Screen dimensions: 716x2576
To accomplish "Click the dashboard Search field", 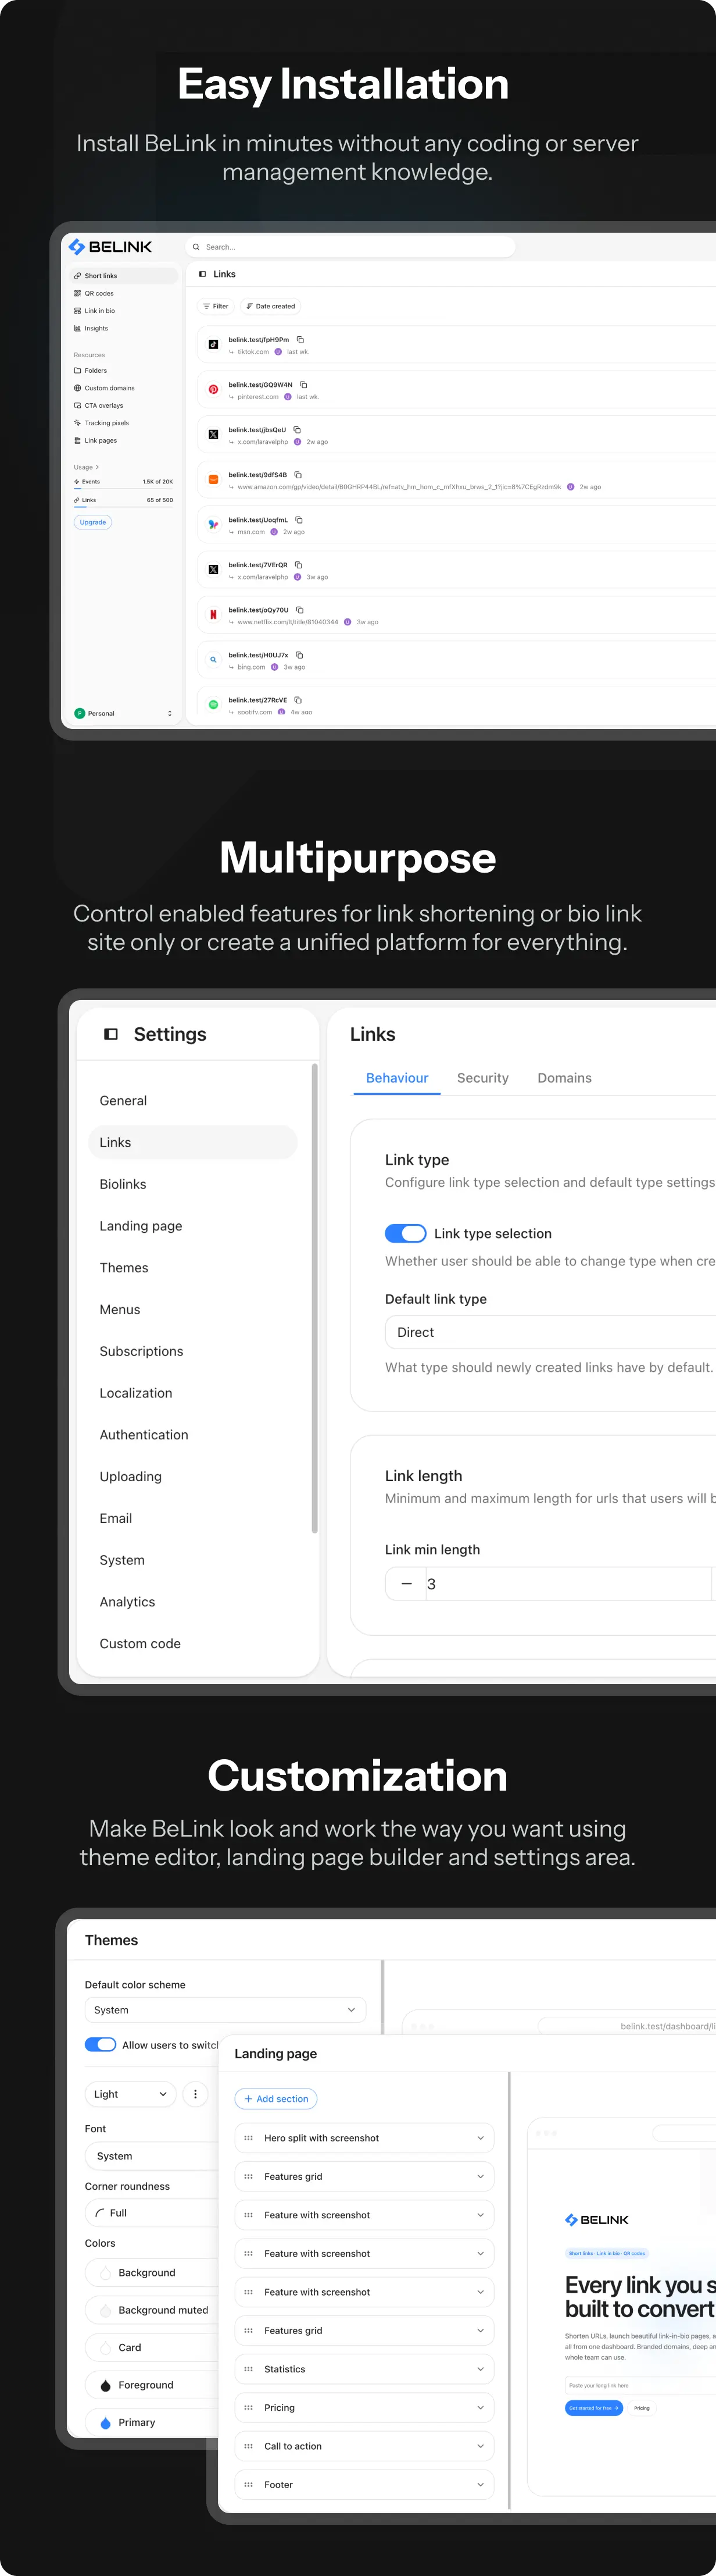I will (350, 247).
